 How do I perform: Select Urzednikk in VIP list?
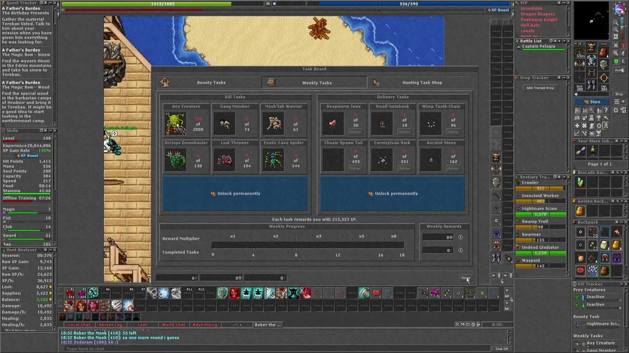(x=532, y=8)
